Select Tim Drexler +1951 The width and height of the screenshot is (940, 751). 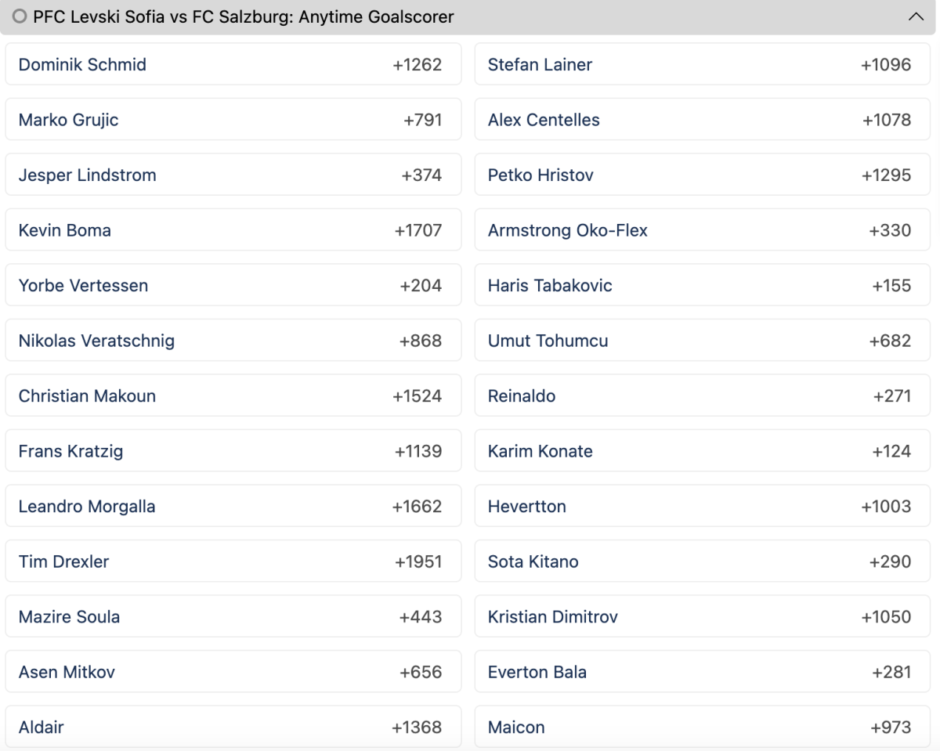tap(233, 561)
